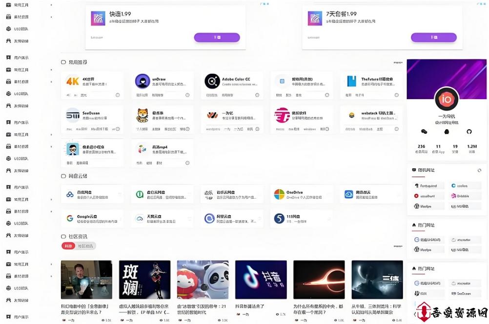
Task: Open the Adobe Color CC icon
Action: [x=212, y=81]
